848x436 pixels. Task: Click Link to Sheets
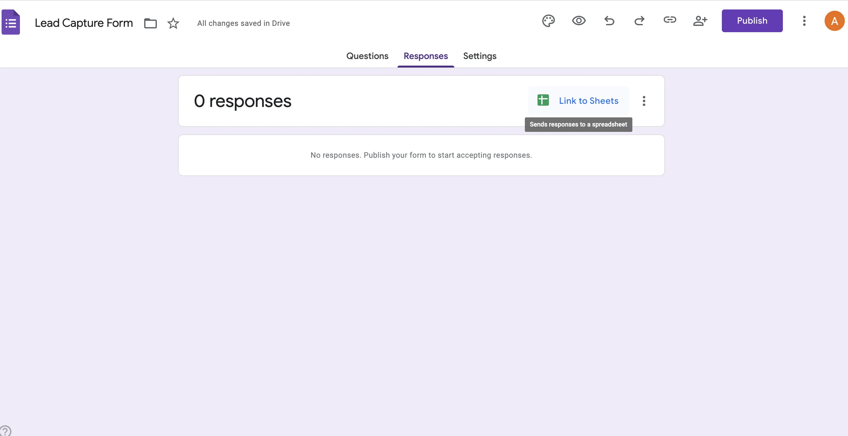[x=589, y=101]
